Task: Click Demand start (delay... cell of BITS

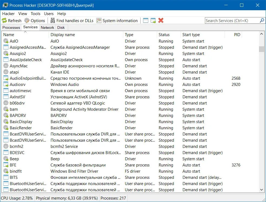Action: coord(202,177)
